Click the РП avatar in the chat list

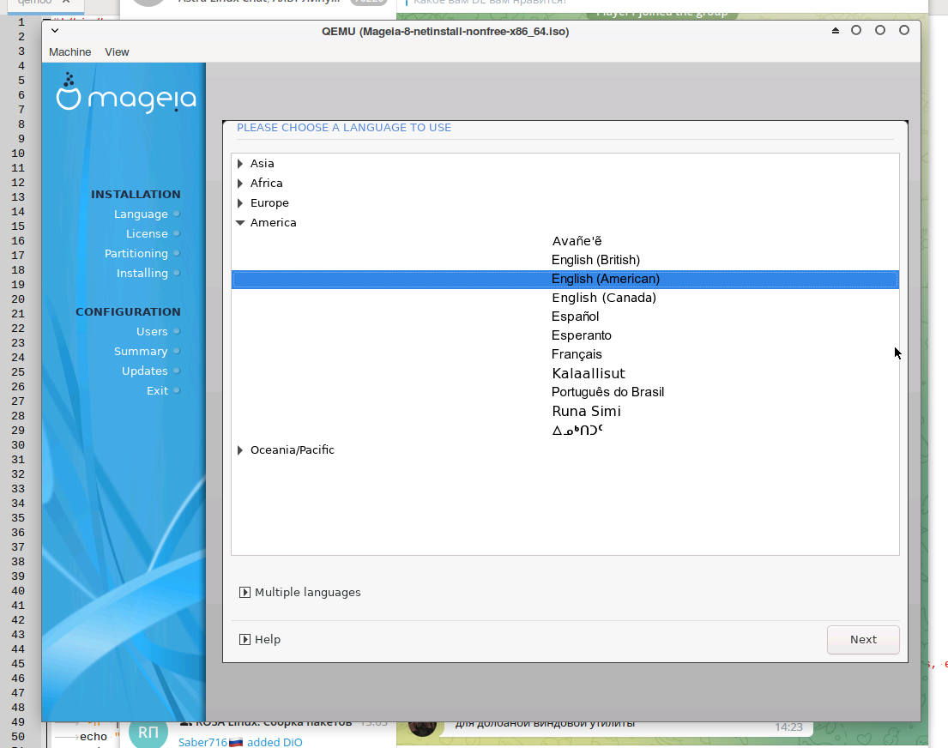(148, 733)
